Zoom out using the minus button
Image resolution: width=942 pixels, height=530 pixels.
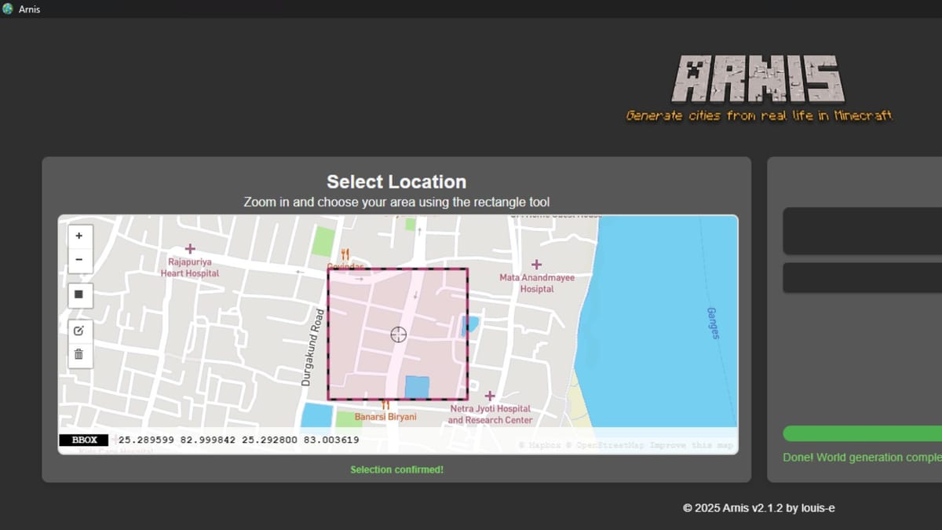[x=78, y=259]
